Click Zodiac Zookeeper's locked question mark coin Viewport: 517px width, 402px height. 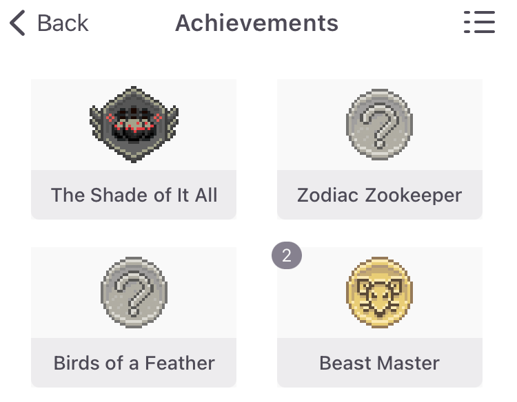pos(379,124)
